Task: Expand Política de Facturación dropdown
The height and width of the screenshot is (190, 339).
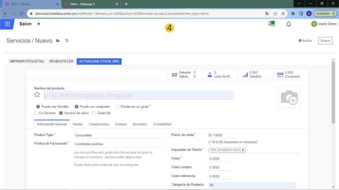Action: point(119,144)
